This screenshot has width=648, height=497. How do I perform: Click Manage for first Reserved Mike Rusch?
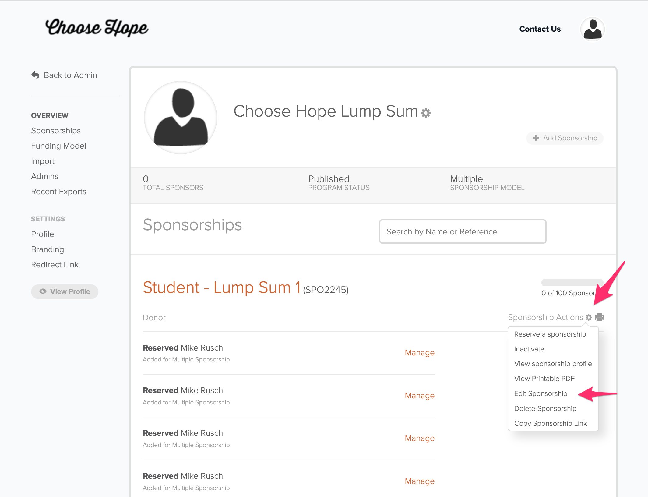[x=420, y=353]
